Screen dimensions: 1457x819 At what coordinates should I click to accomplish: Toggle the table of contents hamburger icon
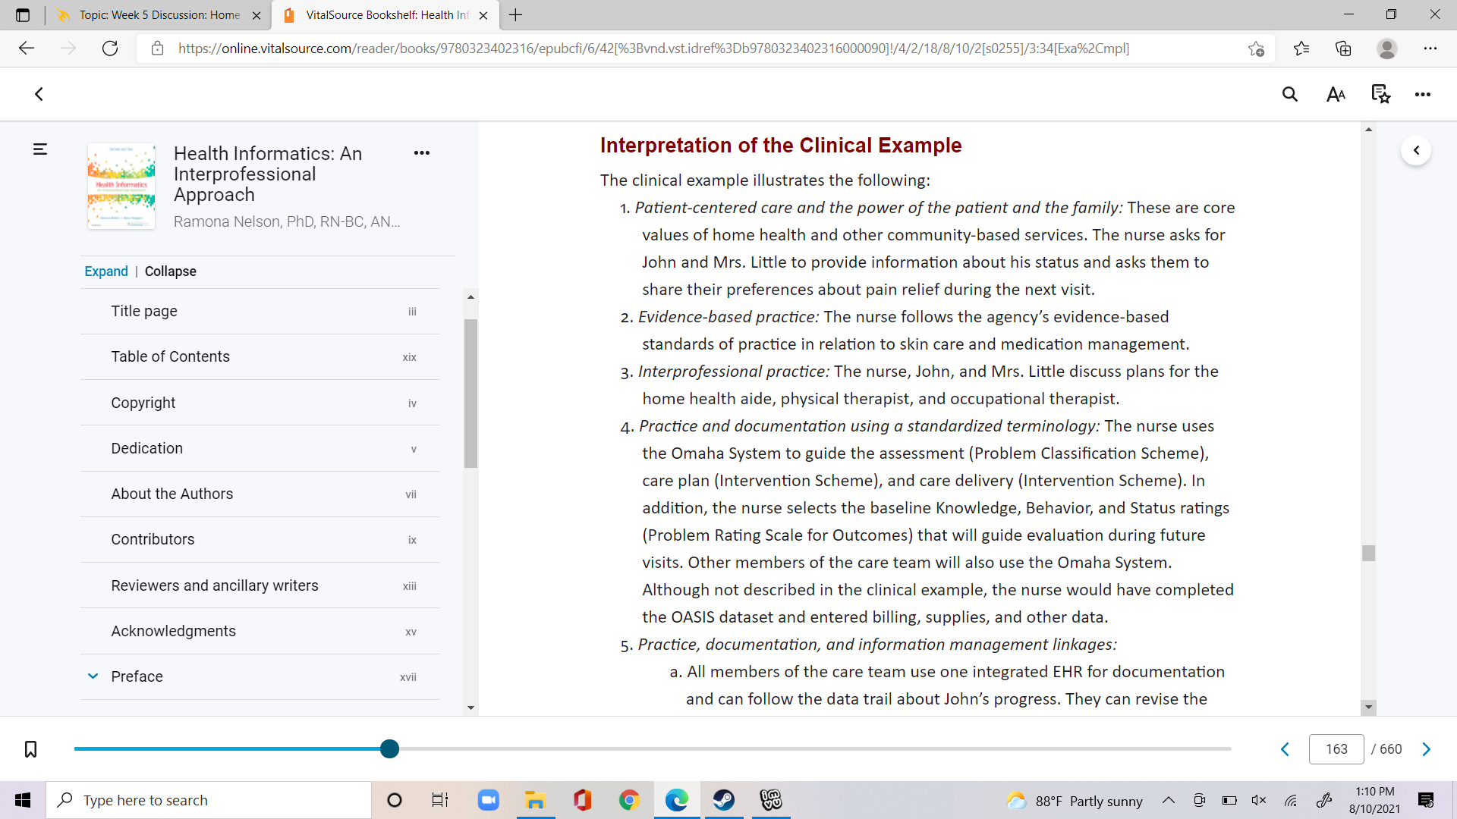pos(40,149)
